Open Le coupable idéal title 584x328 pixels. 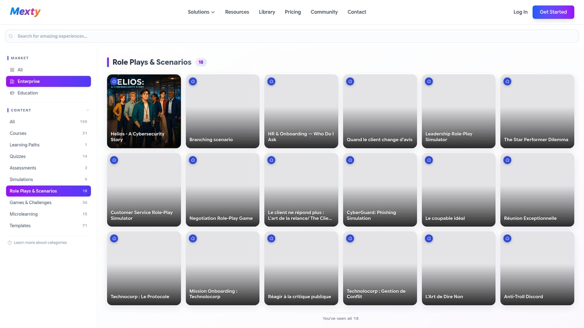[445, 218]
